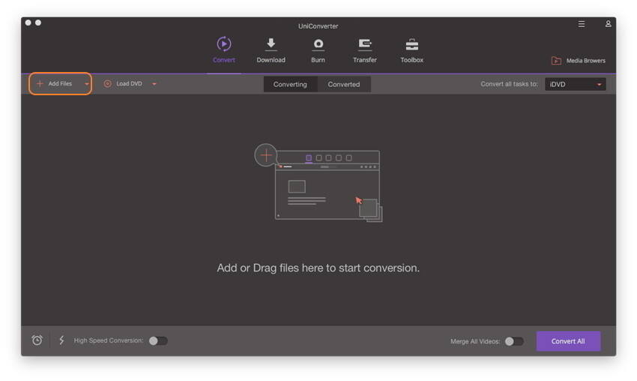The height and width of the screenshot is (381, 637).
Task: Expand the Add Files dropdown arrow
Action: [x=86, y=84]
